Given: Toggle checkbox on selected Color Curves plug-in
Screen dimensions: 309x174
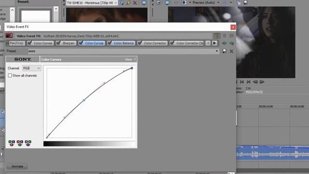Looking at the screenshot, I should coord(81,43).
